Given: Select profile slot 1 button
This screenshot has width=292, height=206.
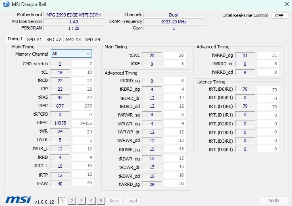Looking at the screenshot, I should click(62, 201).
